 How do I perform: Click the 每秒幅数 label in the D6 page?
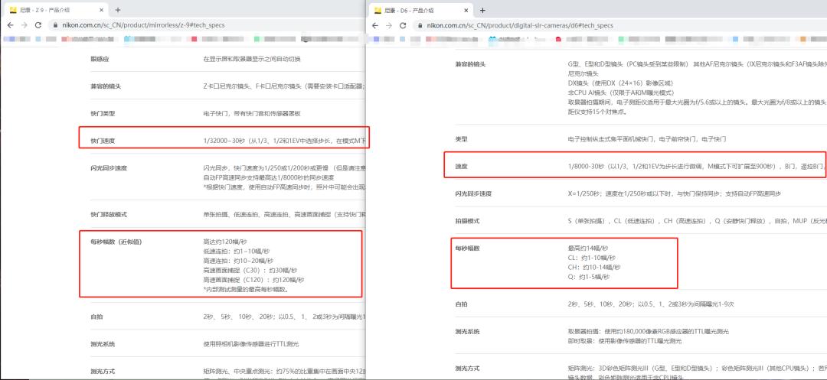(x=467, y=248)
